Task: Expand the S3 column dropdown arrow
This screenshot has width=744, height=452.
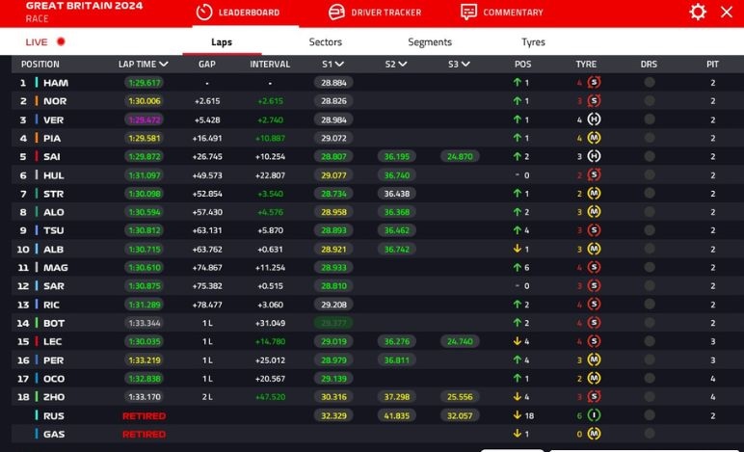Action: [467, 65]
